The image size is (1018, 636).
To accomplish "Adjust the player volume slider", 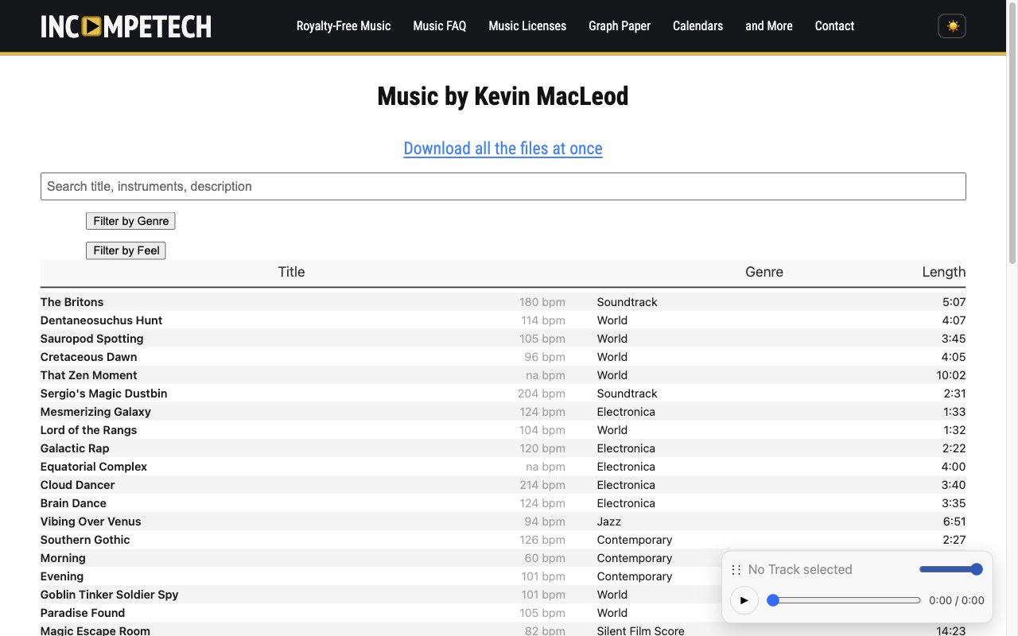I will click(951, 569).
